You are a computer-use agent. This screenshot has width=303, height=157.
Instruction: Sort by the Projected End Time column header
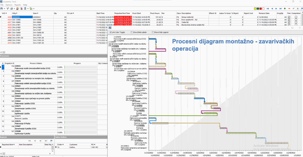[122, 13]
